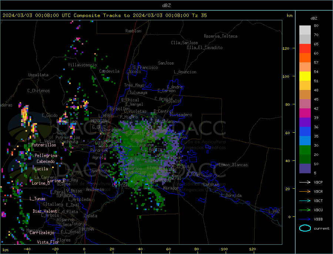This screenshot has height=254, width=333.
Task: Click the blue VBBB arrow in legend
Action: [305, 219]
